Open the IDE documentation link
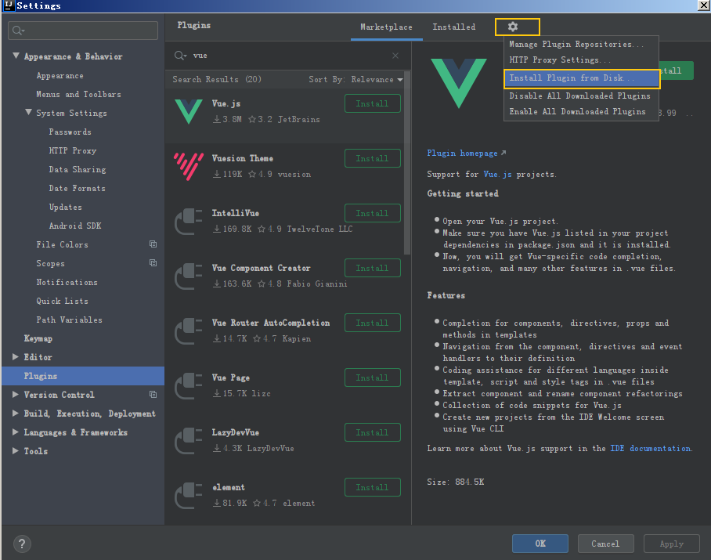Screen dimensions: 711x560 click(651, 448)
